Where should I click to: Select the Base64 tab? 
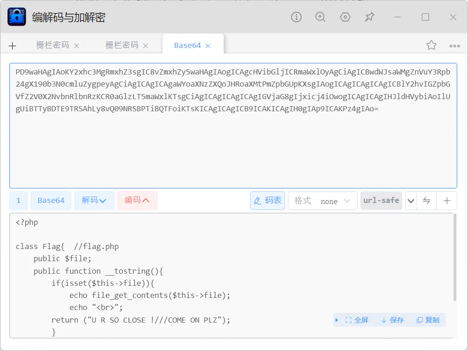(188, 45)
